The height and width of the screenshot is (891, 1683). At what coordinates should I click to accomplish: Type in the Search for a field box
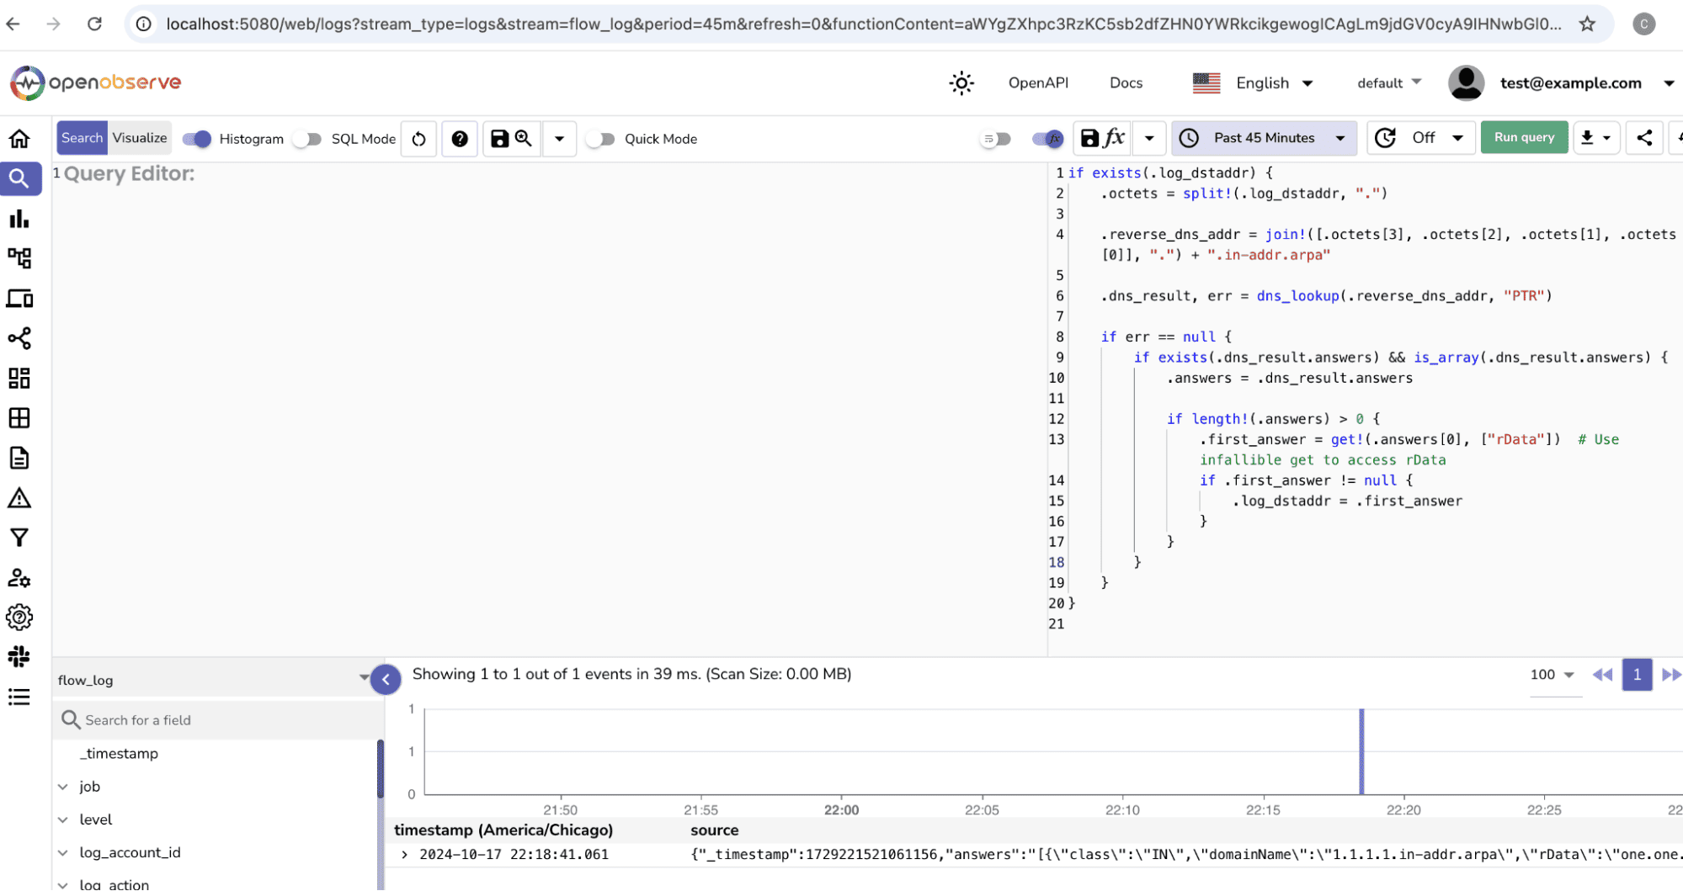pyautogui.click(x=168, y=719)
